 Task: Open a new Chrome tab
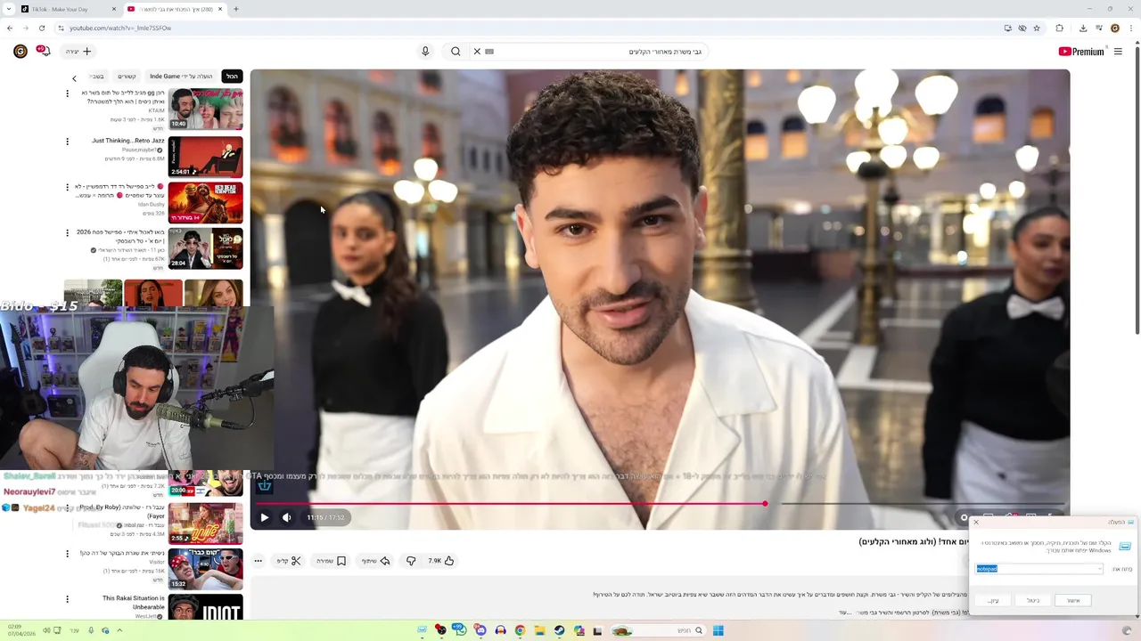235,9
